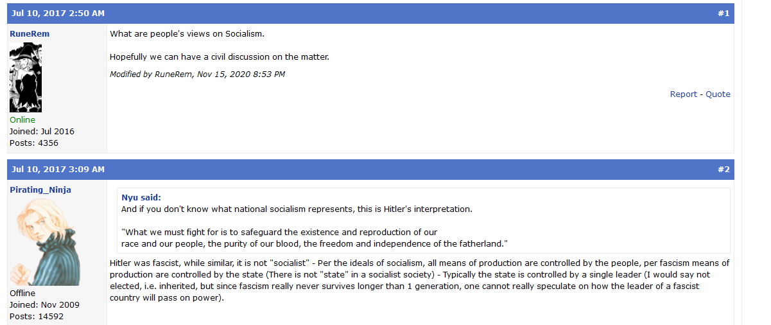Click RuneRem's green Online status
The width and height of the screenshot is (771, 325).
tap(22, 119)
